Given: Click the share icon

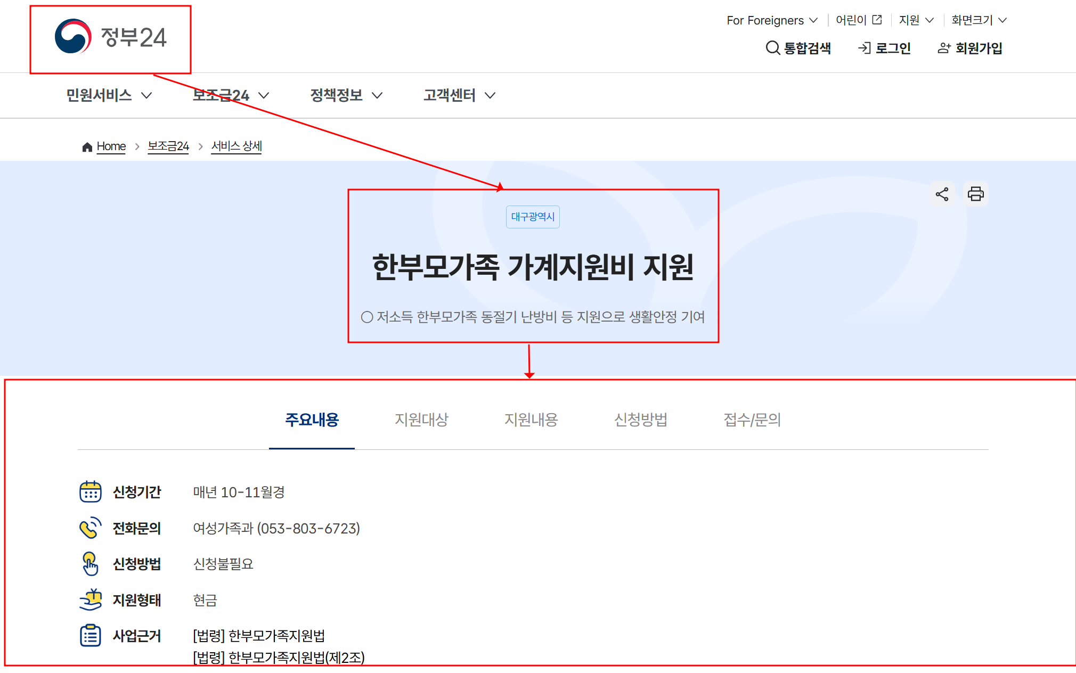Looking at the screenshot, I should (942, 194).
